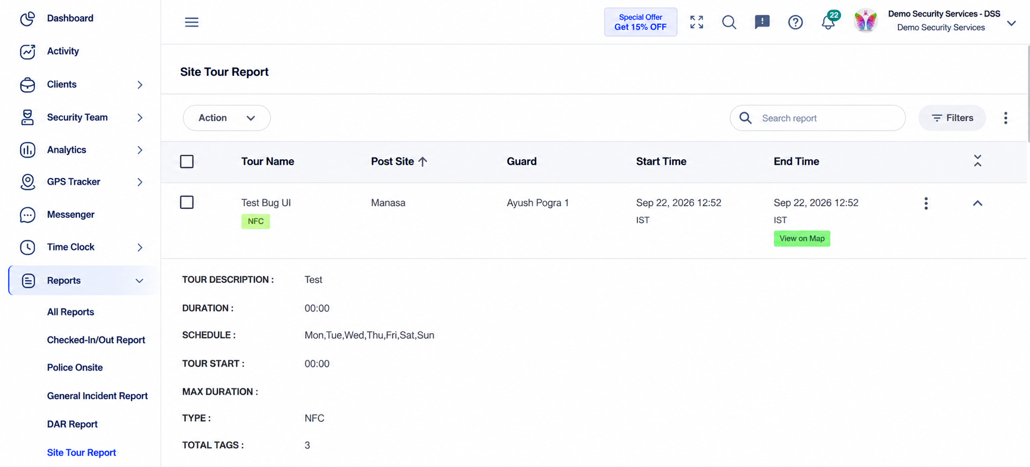The image size is (1030, 467).
Task: Click the Time Clock icon
Action: [28, 247]
